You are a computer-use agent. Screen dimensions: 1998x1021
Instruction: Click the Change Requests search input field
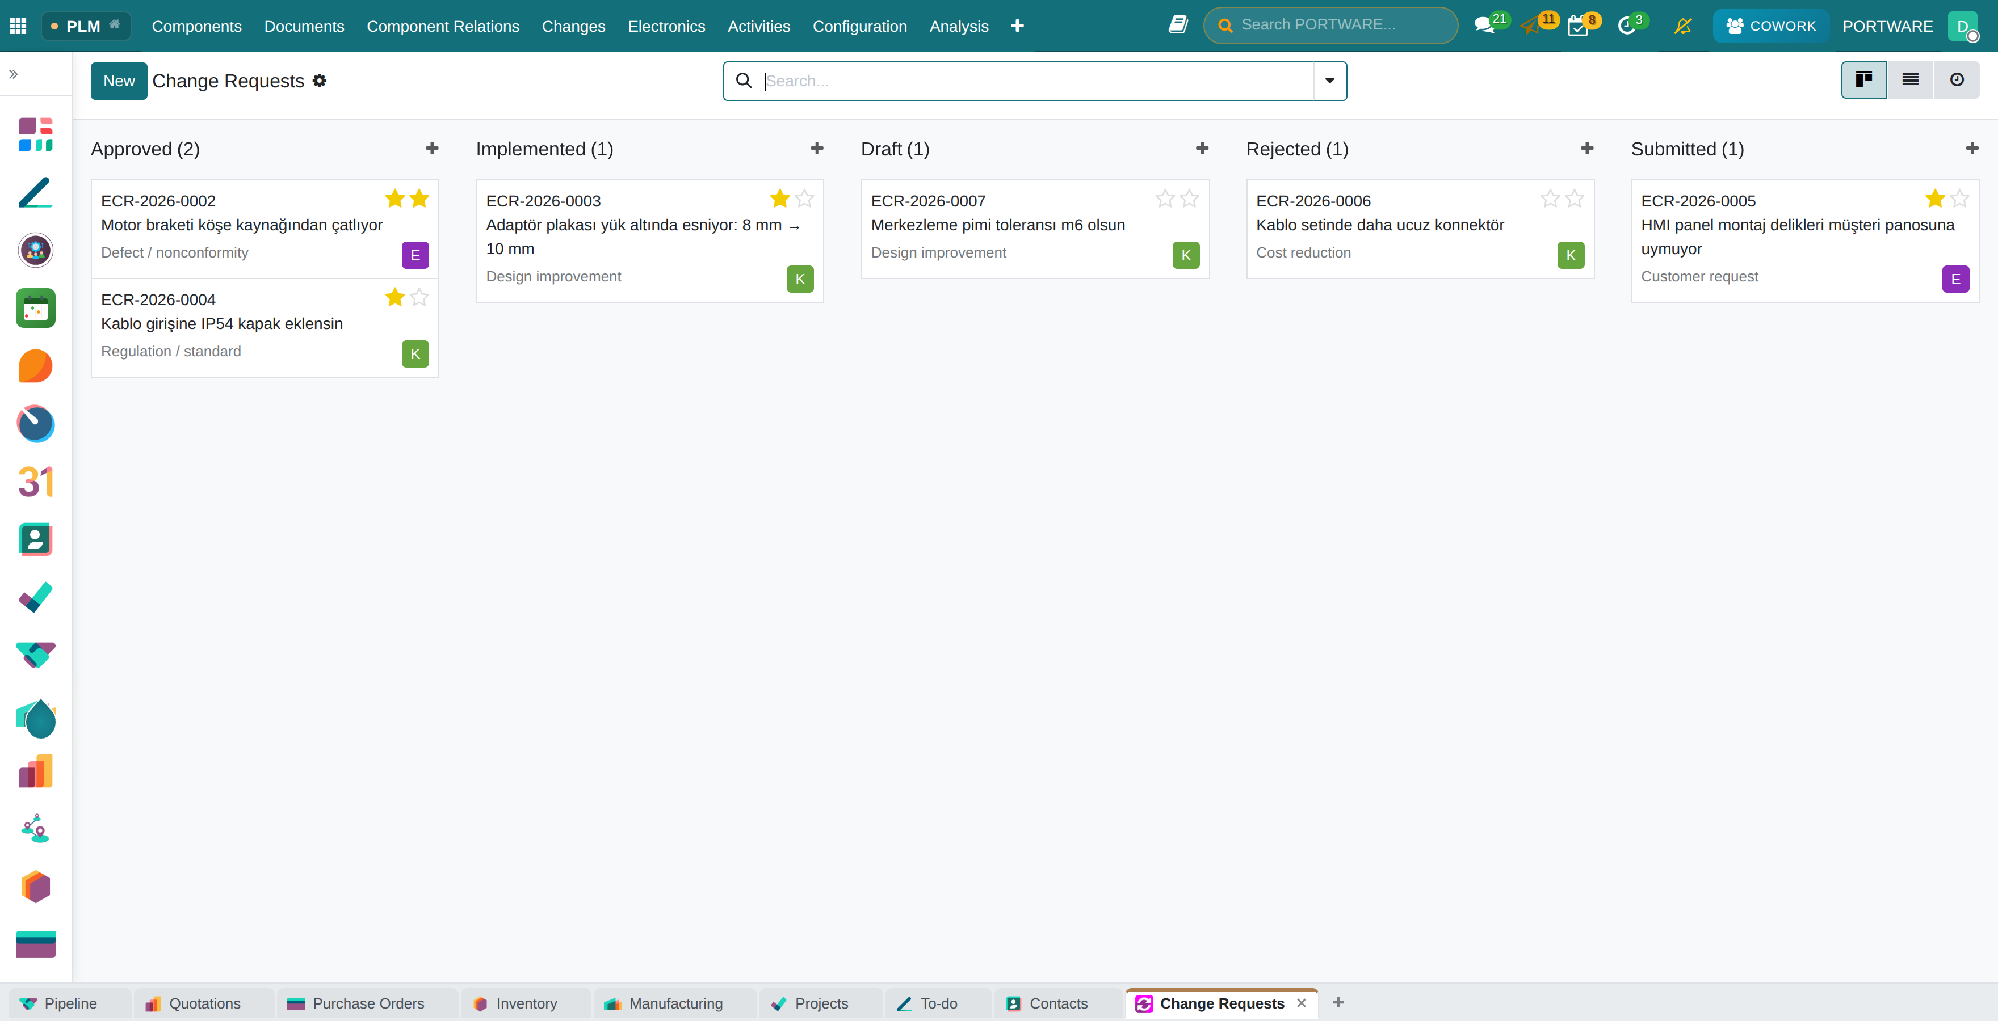[x=1037, y=81]
